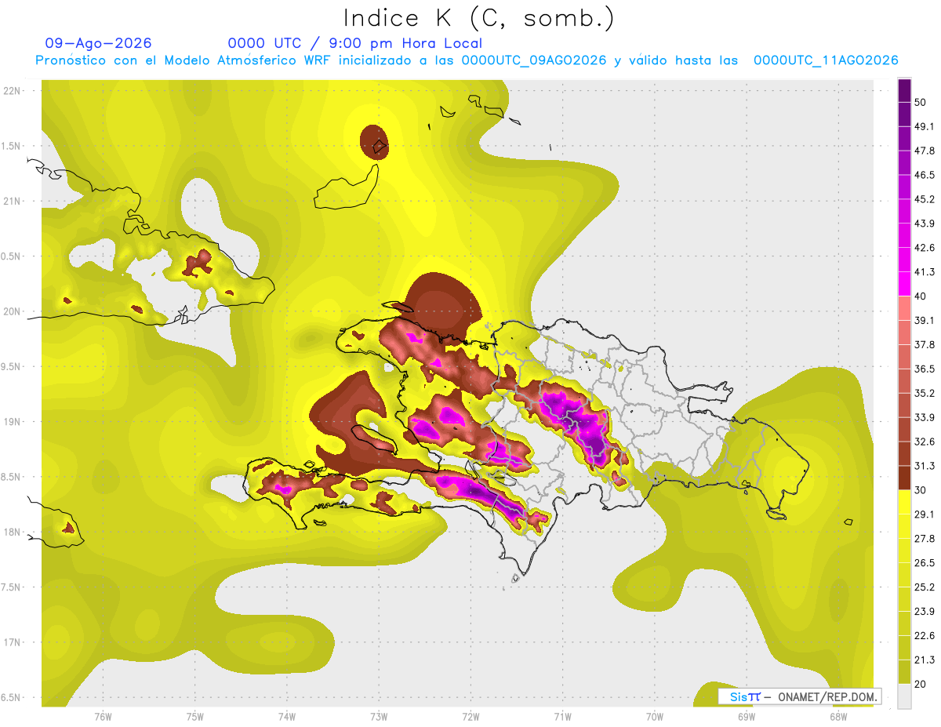Select the longitude label '74W'
The width and height of the screenshot is (941, 727).
287,716
